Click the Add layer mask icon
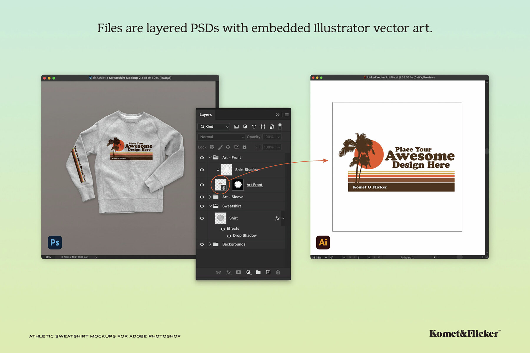Screen dimensions: 530x353 238,272
